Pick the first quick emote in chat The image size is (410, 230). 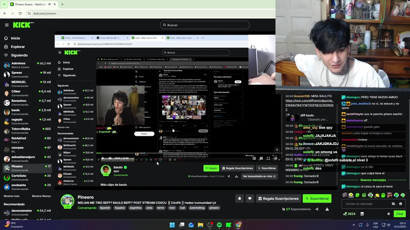click(345, 195)
